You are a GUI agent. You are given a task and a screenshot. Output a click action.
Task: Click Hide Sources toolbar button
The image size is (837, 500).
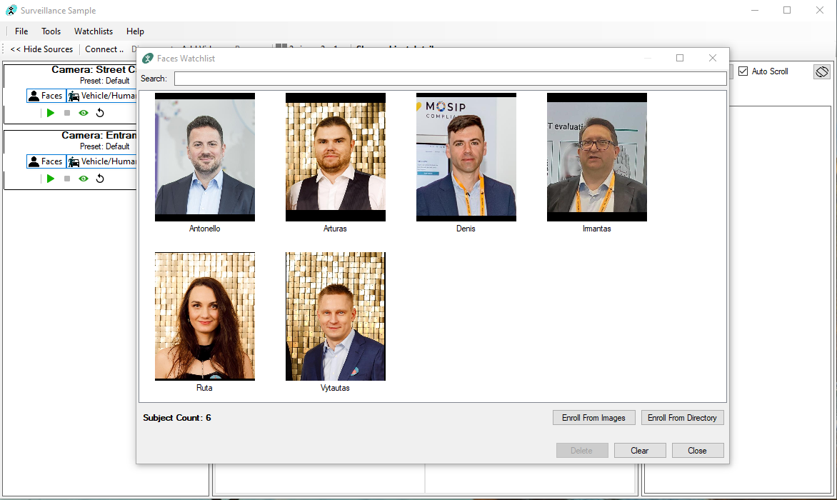pyautogui.click(x=41, y=49)
